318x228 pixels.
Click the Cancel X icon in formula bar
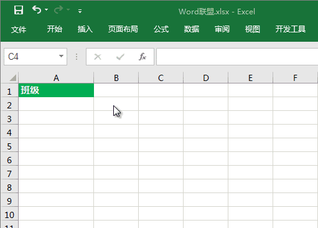pyautogui.click(x=98, y=57)
